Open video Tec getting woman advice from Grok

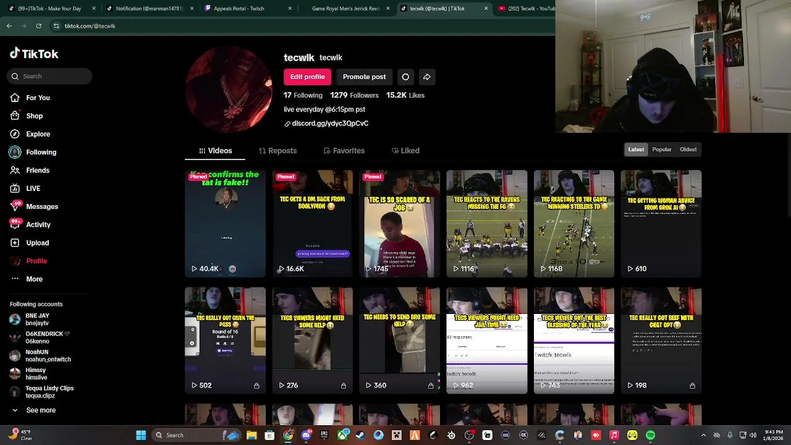click(x=661, y=224)
